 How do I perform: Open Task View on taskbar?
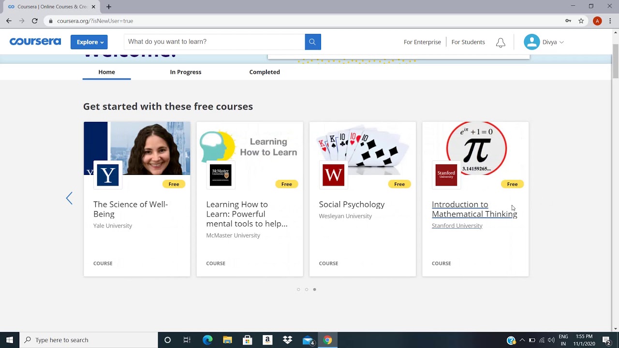pos(187,340)
